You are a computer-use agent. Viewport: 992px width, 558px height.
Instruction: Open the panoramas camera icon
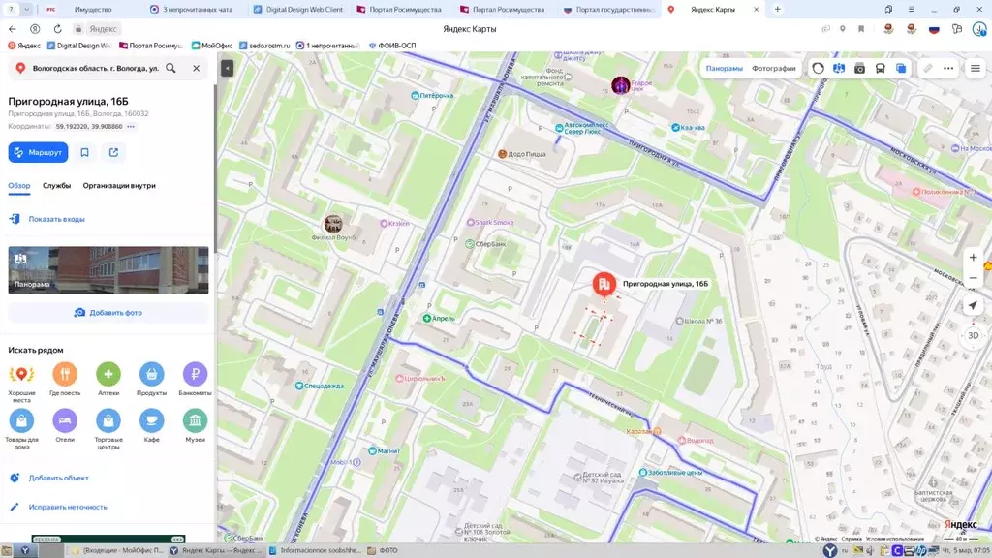pos(859,68)
